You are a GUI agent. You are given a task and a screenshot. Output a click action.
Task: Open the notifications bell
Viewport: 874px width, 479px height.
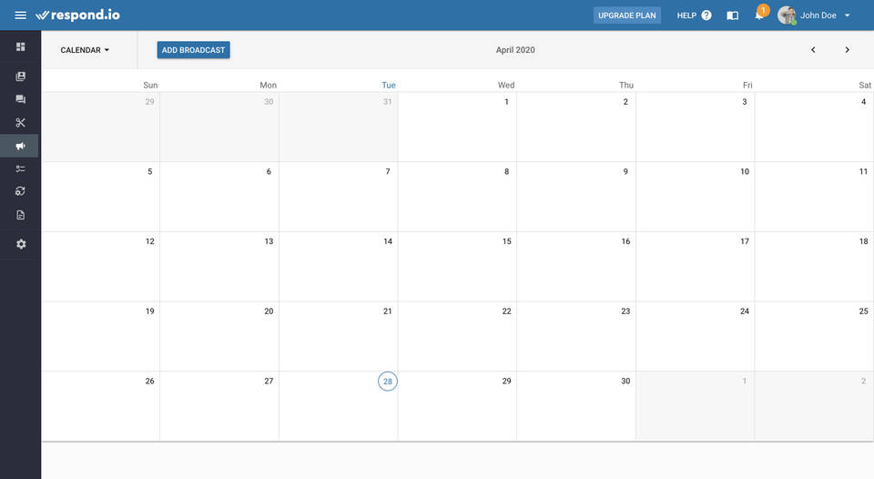point(758,15)
